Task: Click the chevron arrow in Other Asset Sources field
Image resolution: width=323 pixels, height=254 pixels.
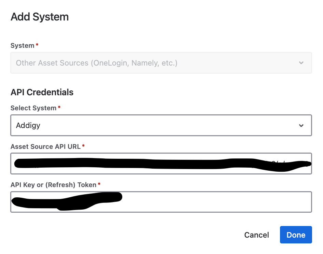Action: tap(301, 63)
